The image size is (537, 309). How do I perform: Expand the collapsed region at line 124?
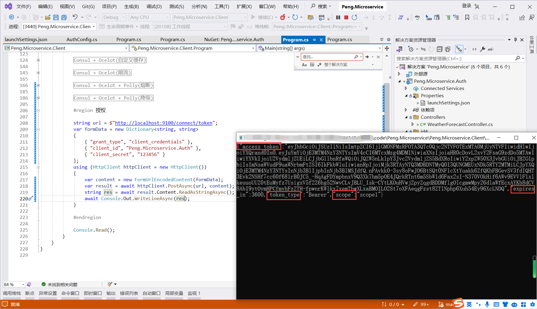38,60
